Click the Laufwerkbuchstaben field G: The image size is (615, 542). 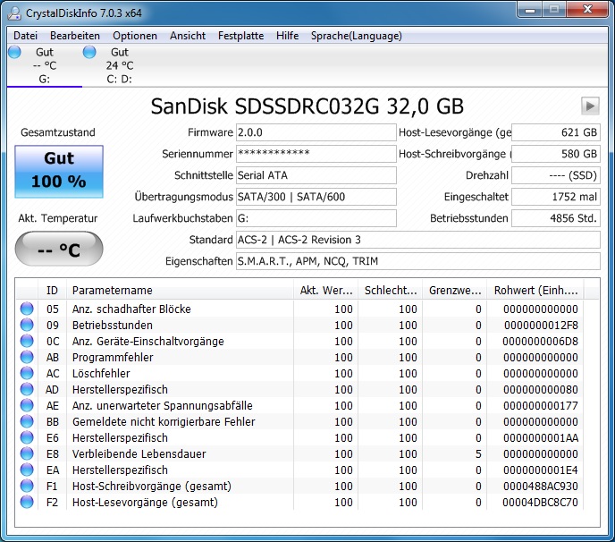tap(316, 218)
